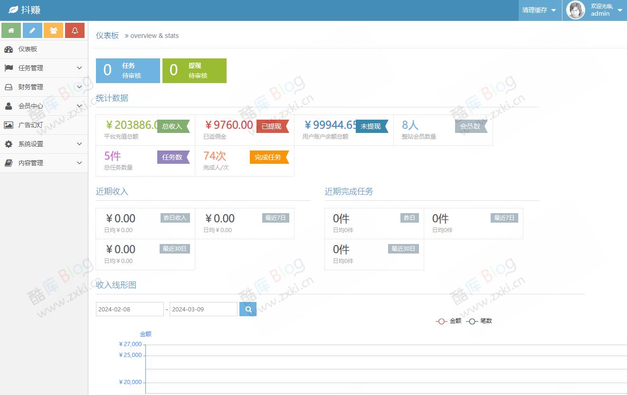The height and width of the screenshot is (395, 627).
Task: Click the end date field 2024-03-09
Action: coord(203,309)
